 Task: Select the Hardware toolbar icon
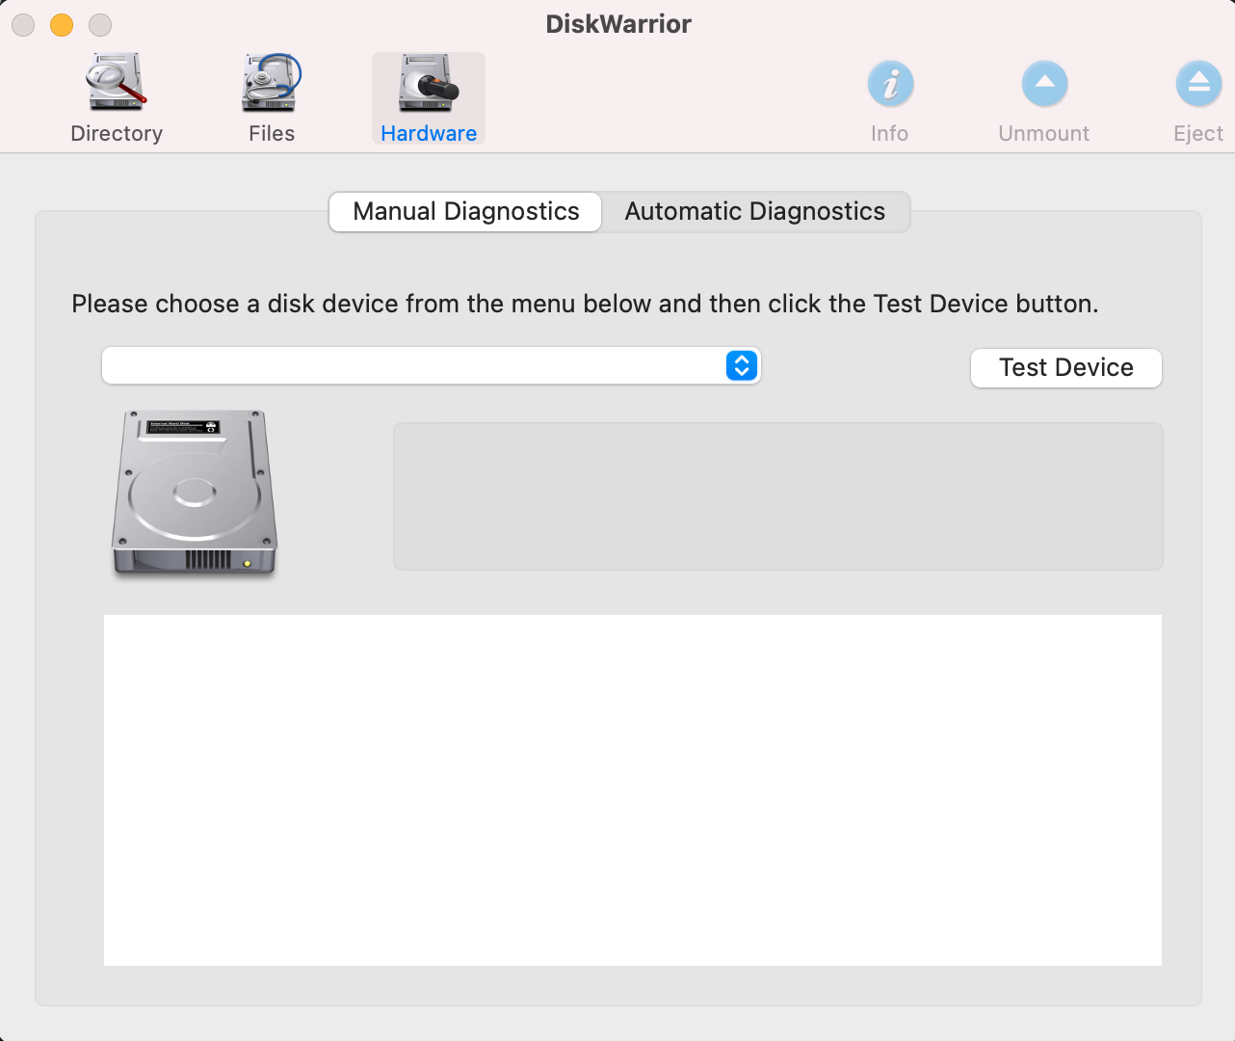click(429, 98)
